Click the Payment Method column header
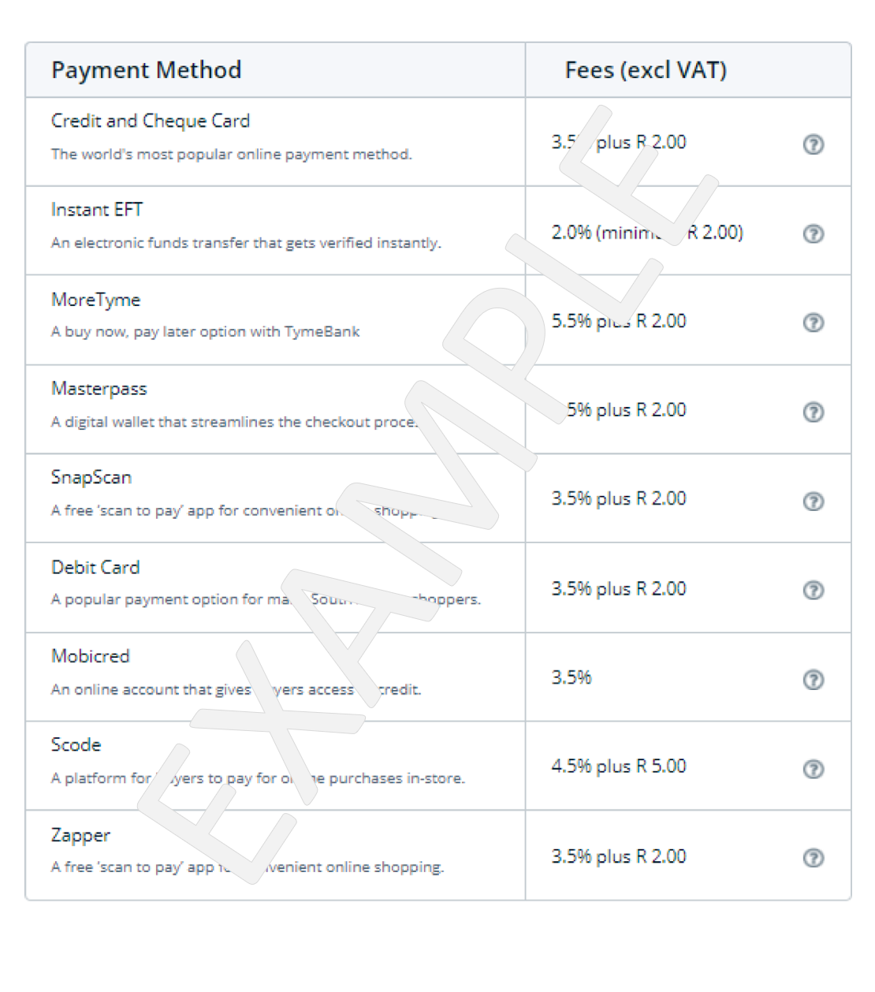 point(146,70)
